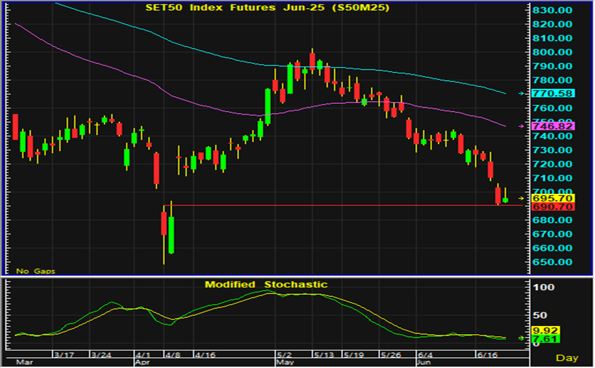Click the long green candle at the April low
This screenshot has height=368, width=595.
coord(171,234)
